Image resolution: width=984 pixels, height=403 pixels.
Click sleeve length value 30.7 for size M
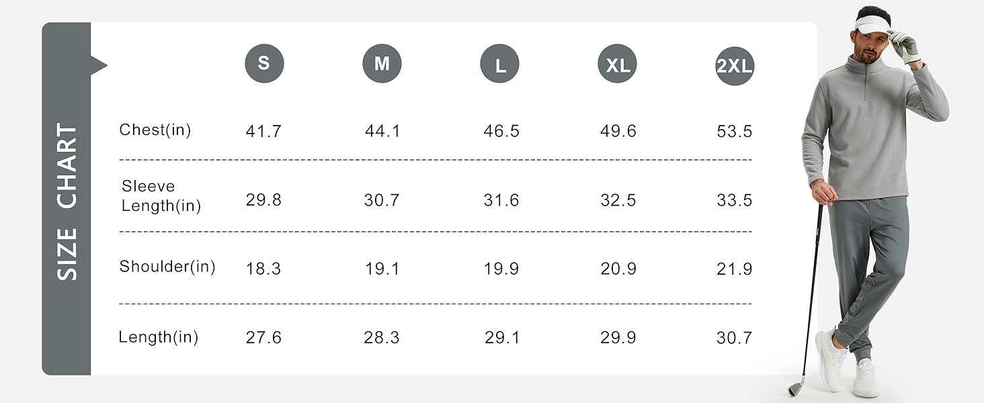(x=382, y=200)
